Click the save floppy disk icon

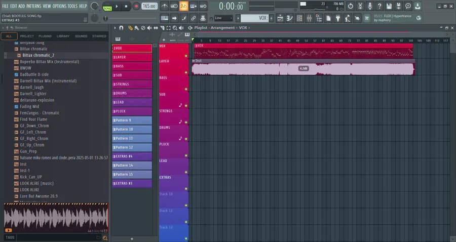click(x=389, y=6)
